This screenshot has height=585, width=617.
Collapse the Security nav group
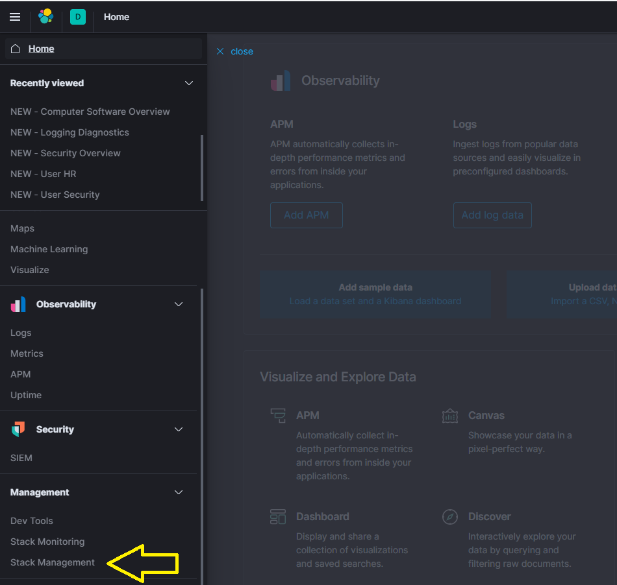click(179, 429)
